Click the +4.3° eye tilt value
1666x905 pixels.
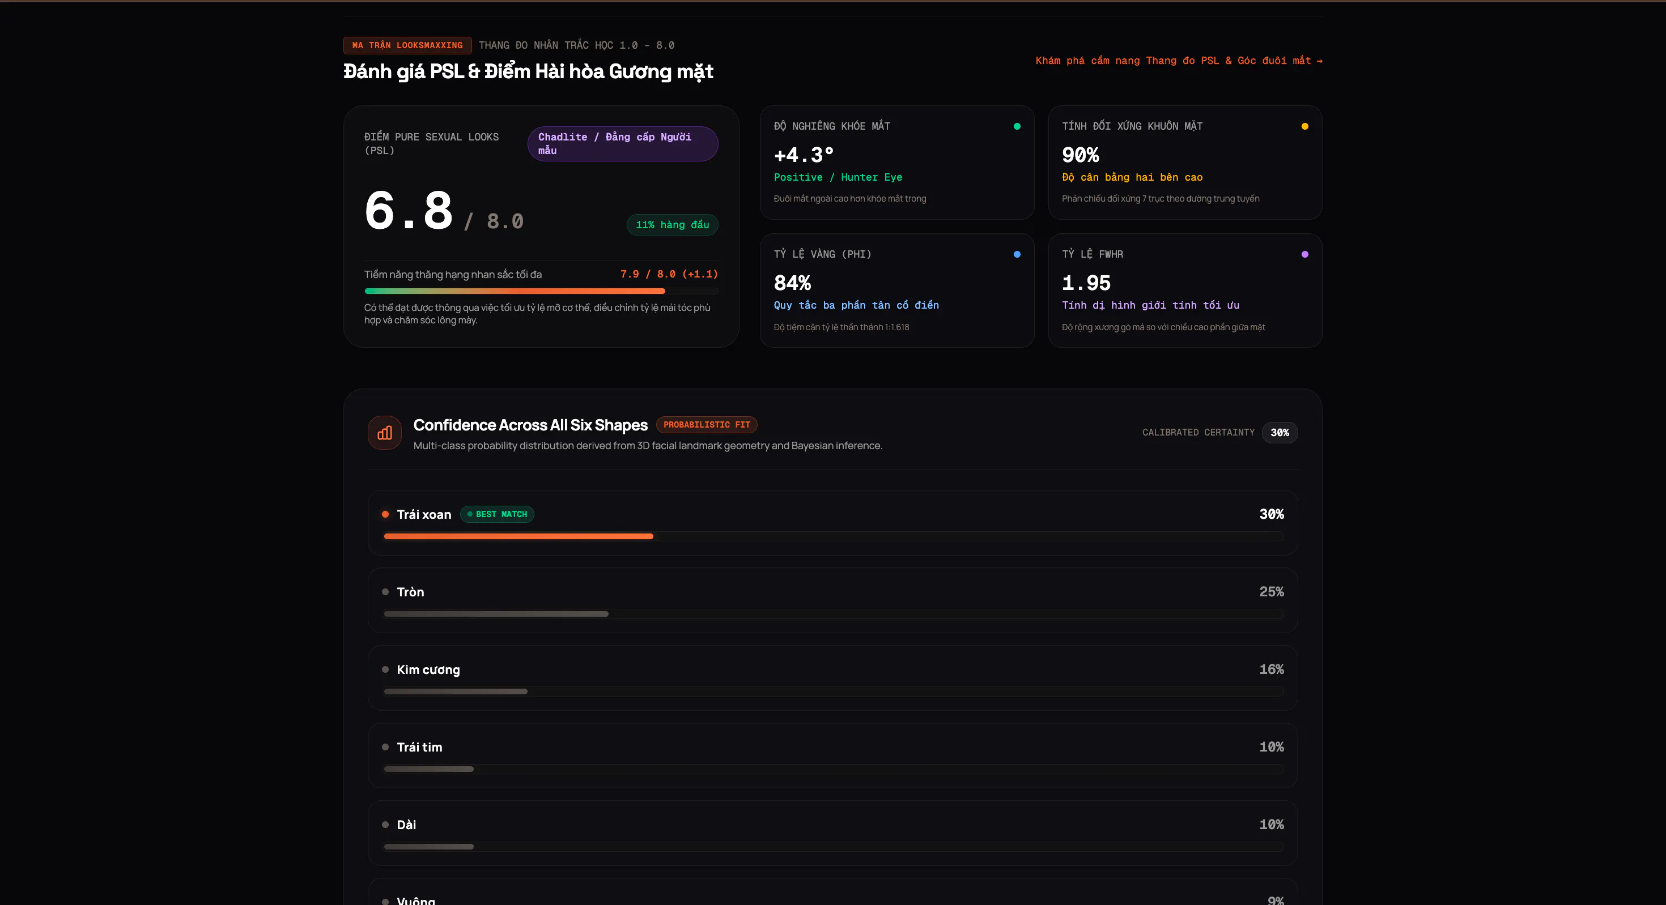tap(804, 155)
